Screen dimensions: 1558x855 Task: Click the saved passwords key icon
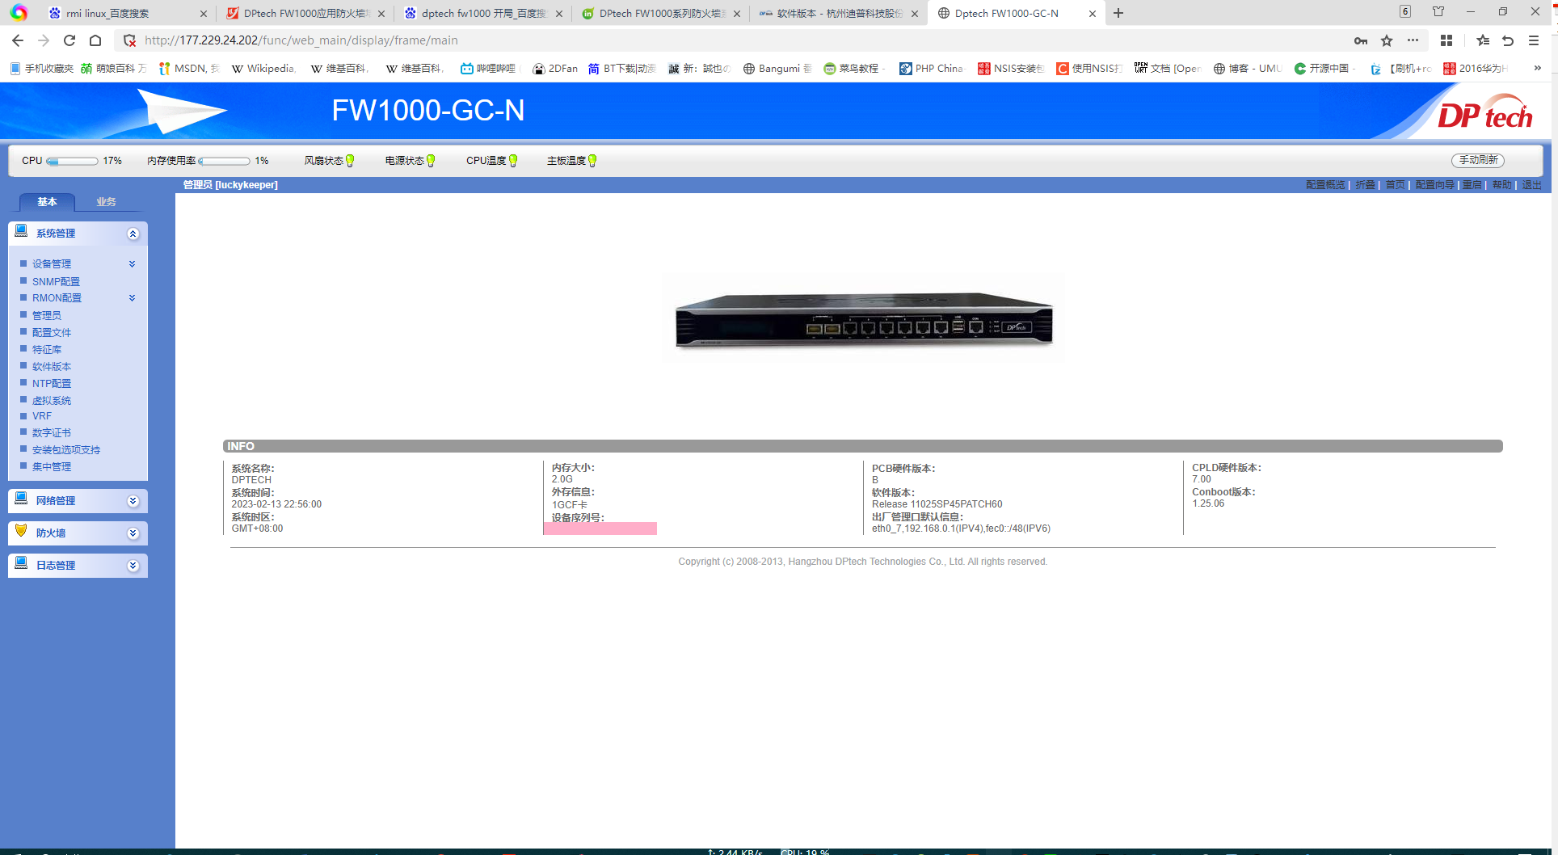(x=1361, y=40)
